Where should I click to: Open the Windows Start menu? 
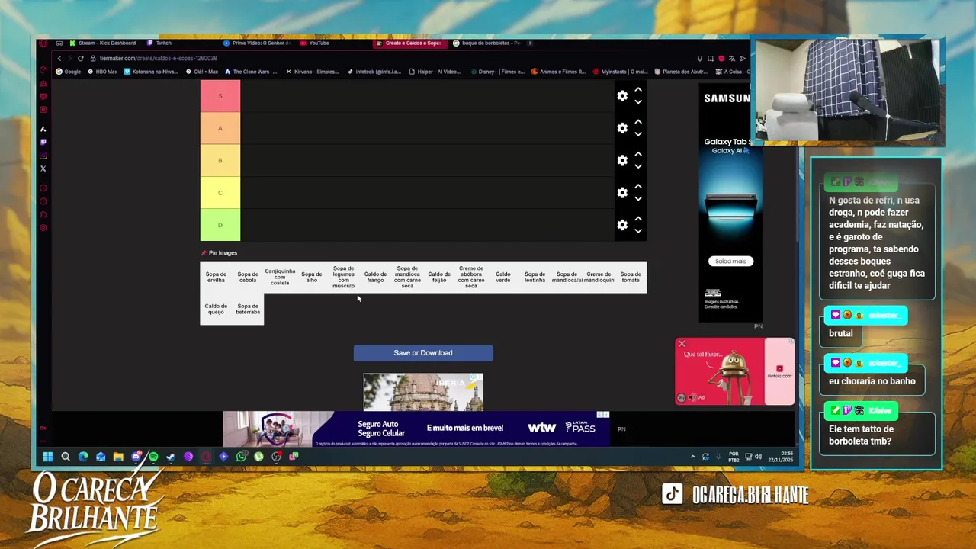47,457
